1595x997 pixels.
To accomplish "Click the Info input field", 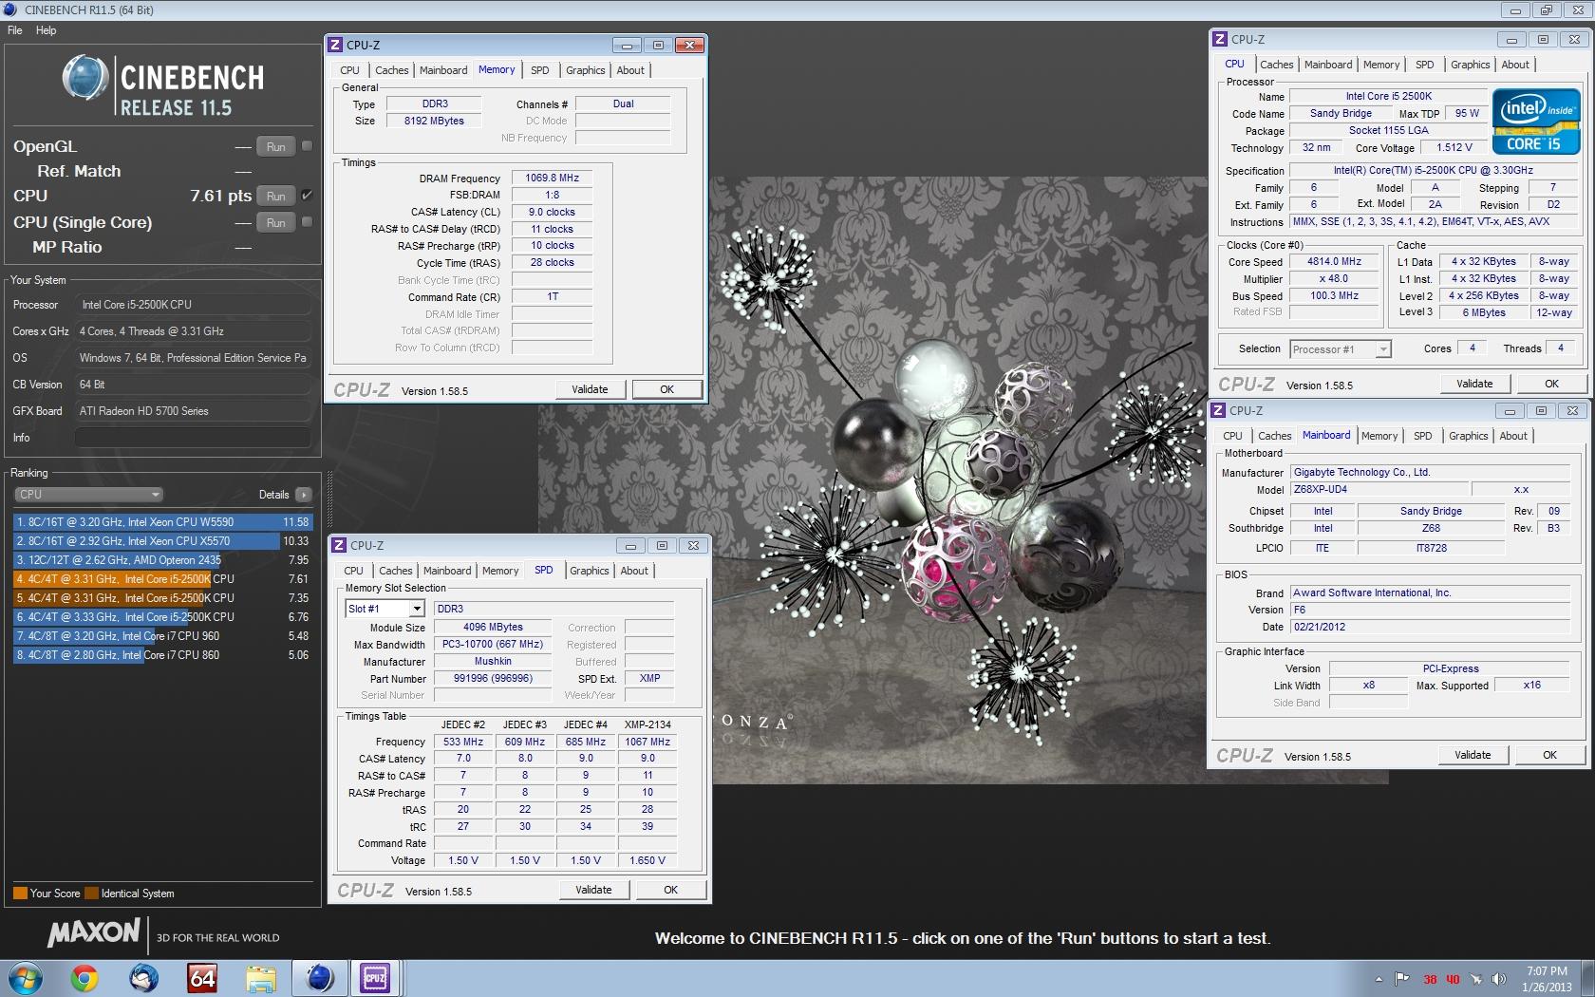I will (193, 438).
